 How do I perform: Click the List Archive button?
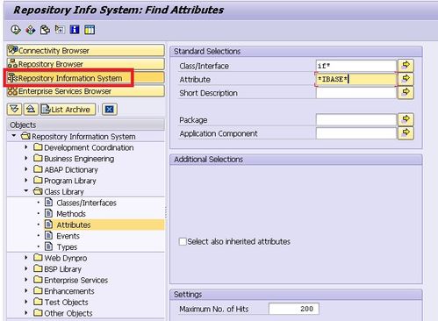(x=68, y=110)
